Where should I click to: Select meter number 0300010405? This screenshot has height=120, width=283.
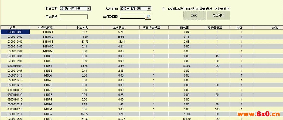click(x=15, y=46)
